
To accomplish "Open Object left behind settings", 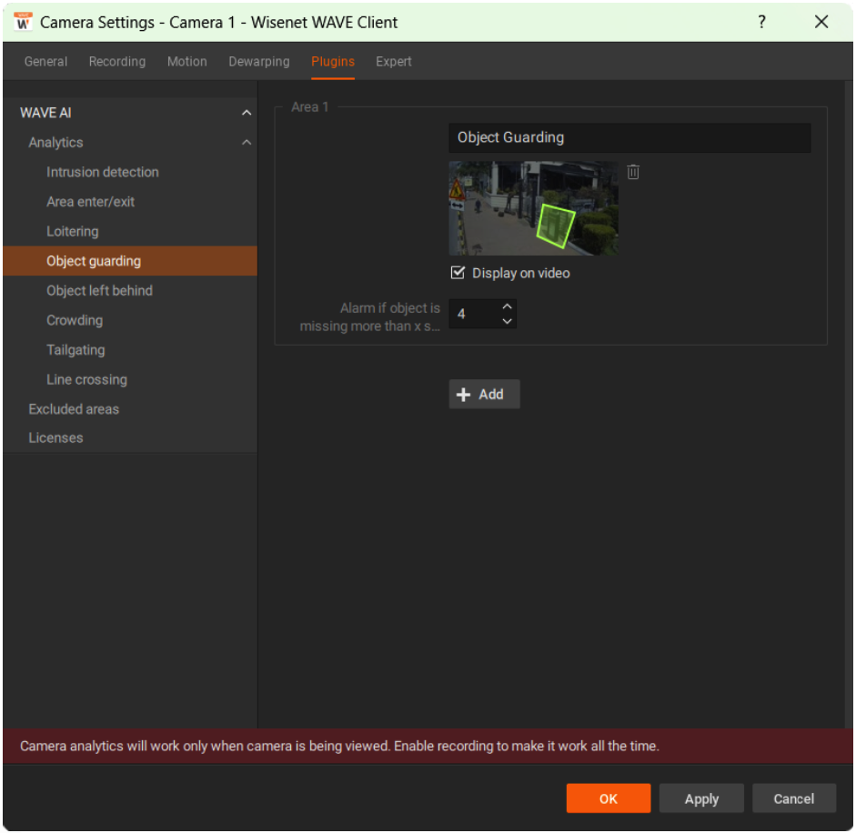I will point(99,290).
